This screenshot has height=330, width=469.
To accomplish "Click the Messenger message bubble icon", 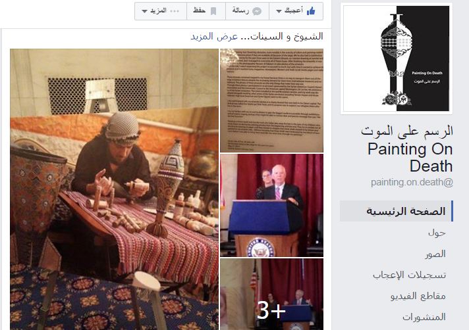I will 257,11.
